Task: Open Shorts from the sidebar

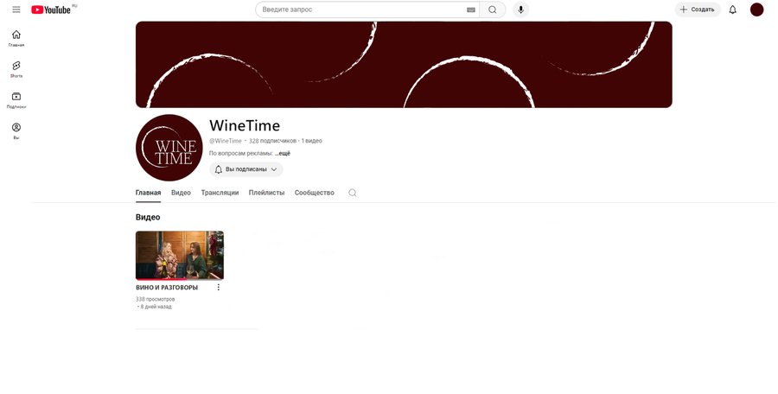Action: [16, 69]
